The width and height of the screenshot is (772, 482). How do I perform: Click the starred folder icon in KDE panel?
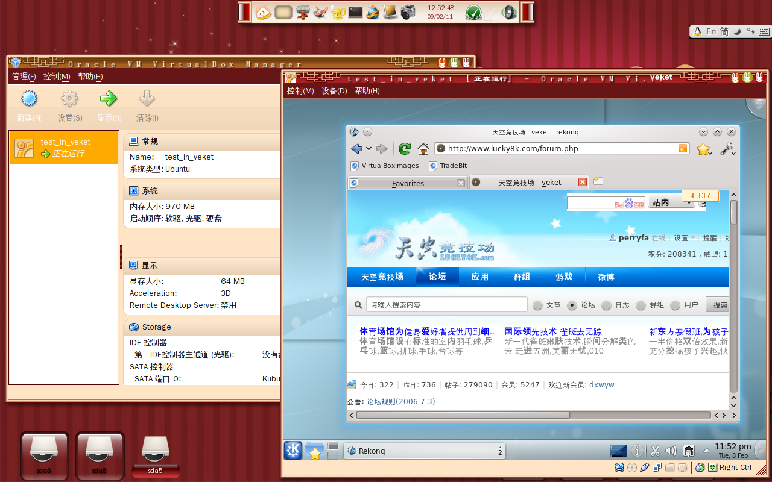(x=315, y=451)
